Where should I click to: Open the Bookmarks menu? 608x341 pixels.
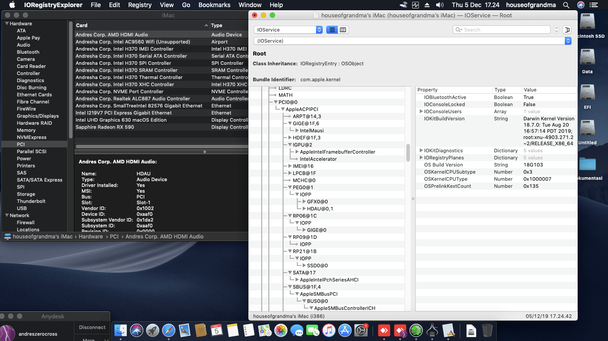(215, 5)
